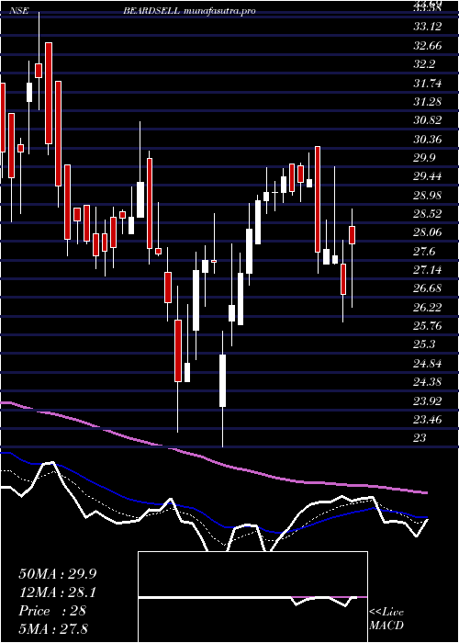Click the NSE exchange label
The height and width of the screenshot is (643, 459).
19,11
